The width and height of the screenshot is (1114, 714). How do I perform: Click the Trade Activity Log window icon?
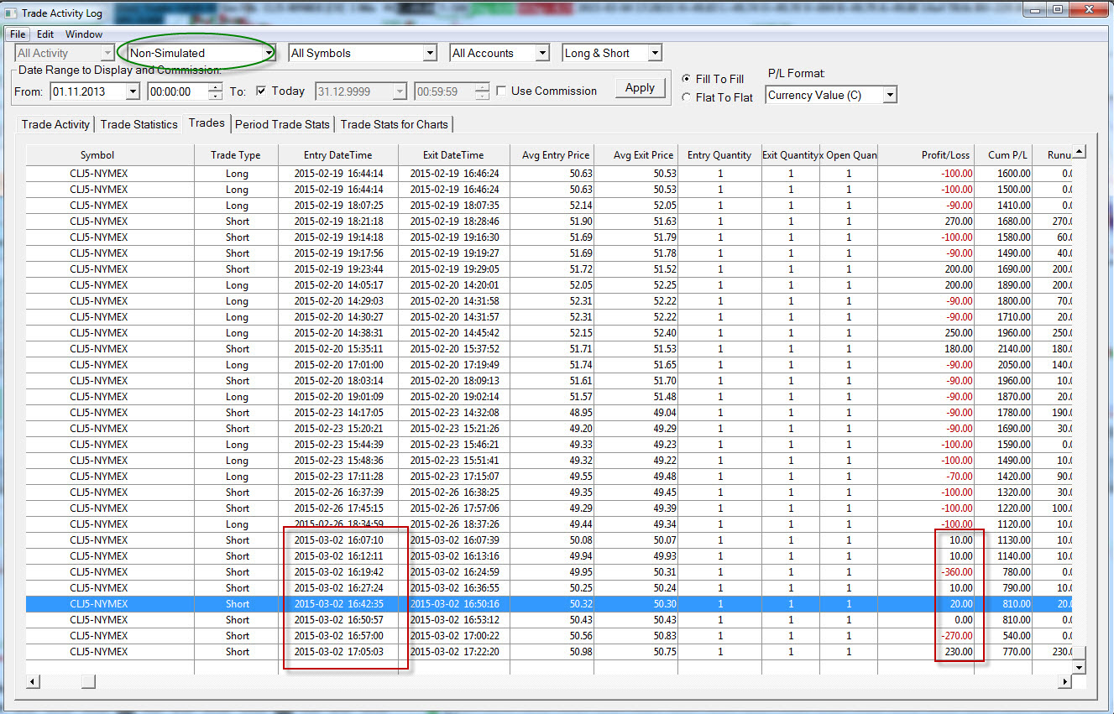click(10, 13)
